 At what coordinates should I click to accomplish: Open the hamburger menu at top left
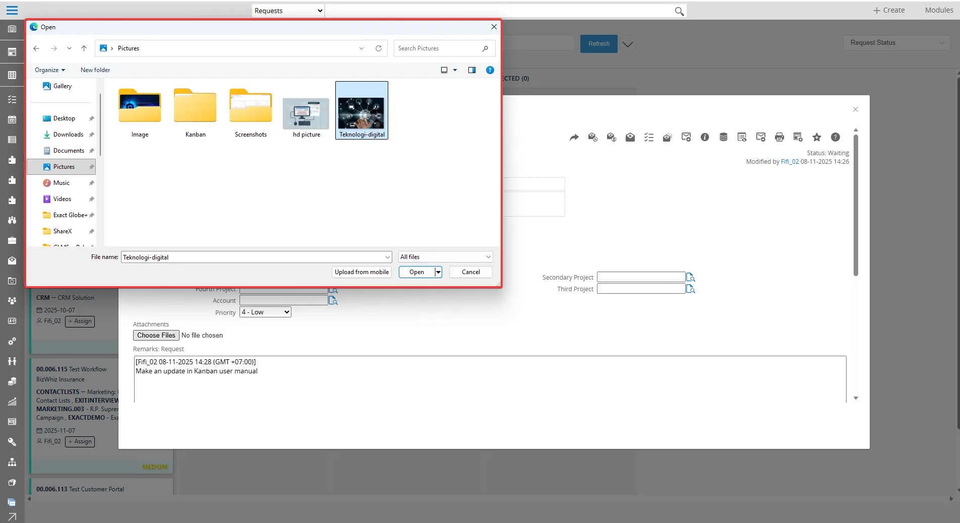point(12,10)
